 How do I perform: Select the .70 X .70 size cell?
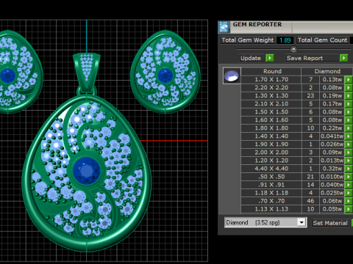[x=271, y=201]
